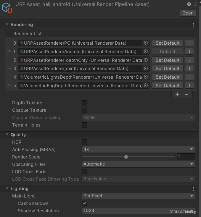The image size is (201, 217).
Task: Open the Opaque Downsampling dropdown
Action: pyautogui.click(x=139, y=117)
